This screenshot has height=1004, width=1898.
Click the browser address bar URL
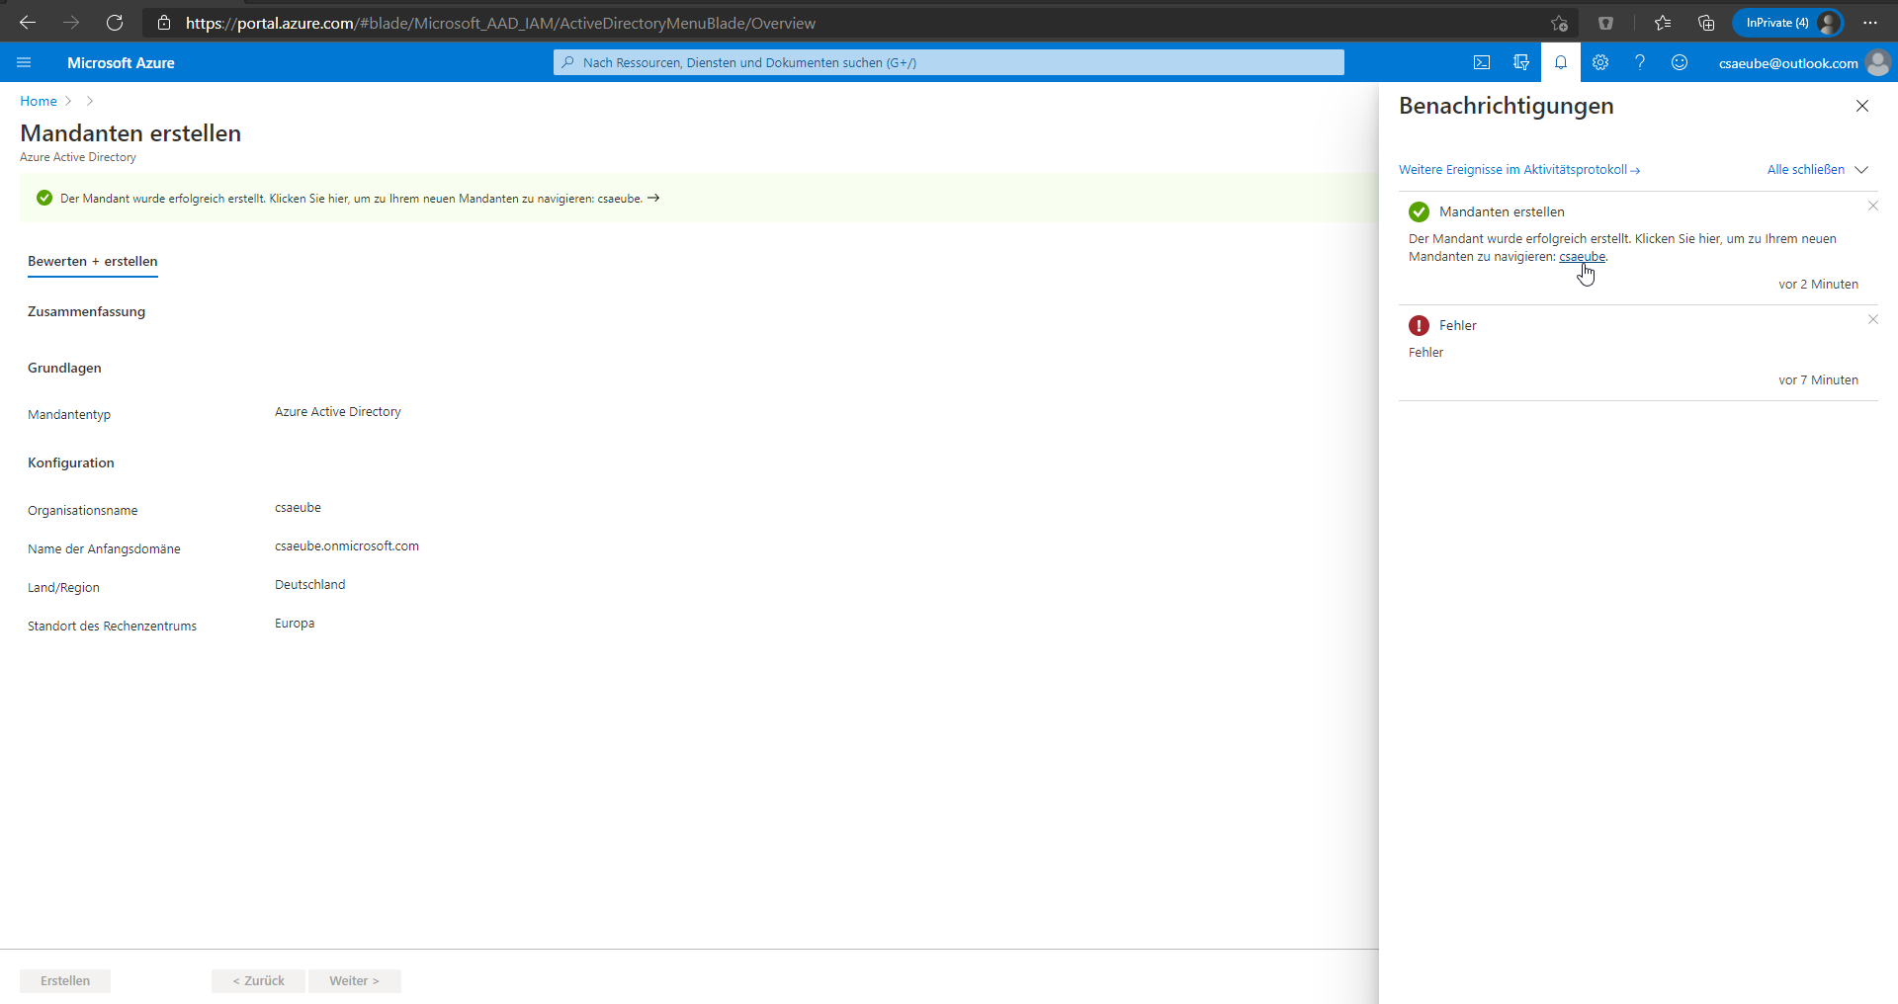tap(500, 23)
